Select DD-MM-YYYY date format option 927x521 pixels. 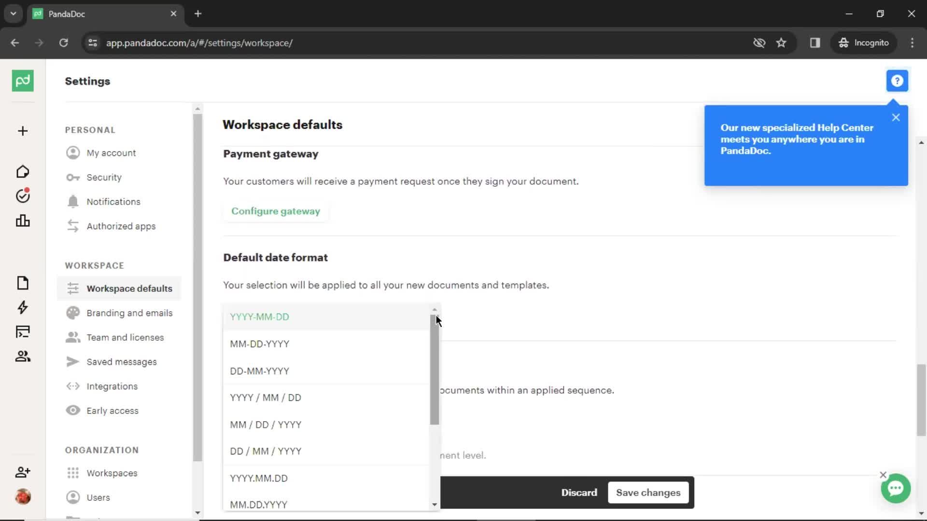[x=260, y=370]
